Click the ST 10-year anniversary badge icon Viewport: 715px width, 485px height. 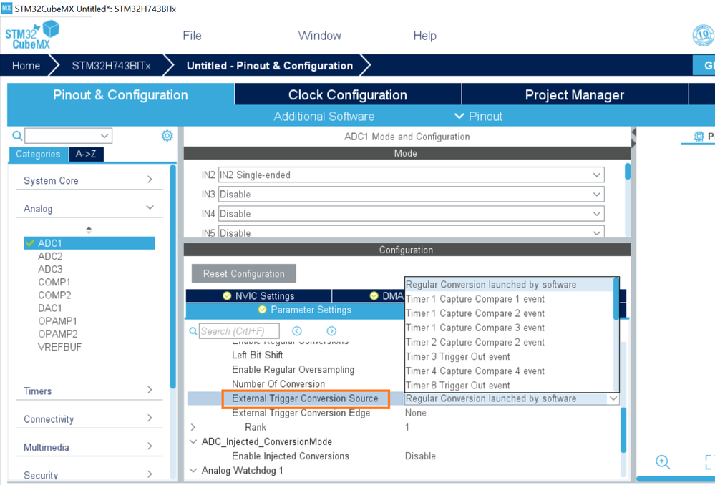pyautogui.click(x=704, y=35)
